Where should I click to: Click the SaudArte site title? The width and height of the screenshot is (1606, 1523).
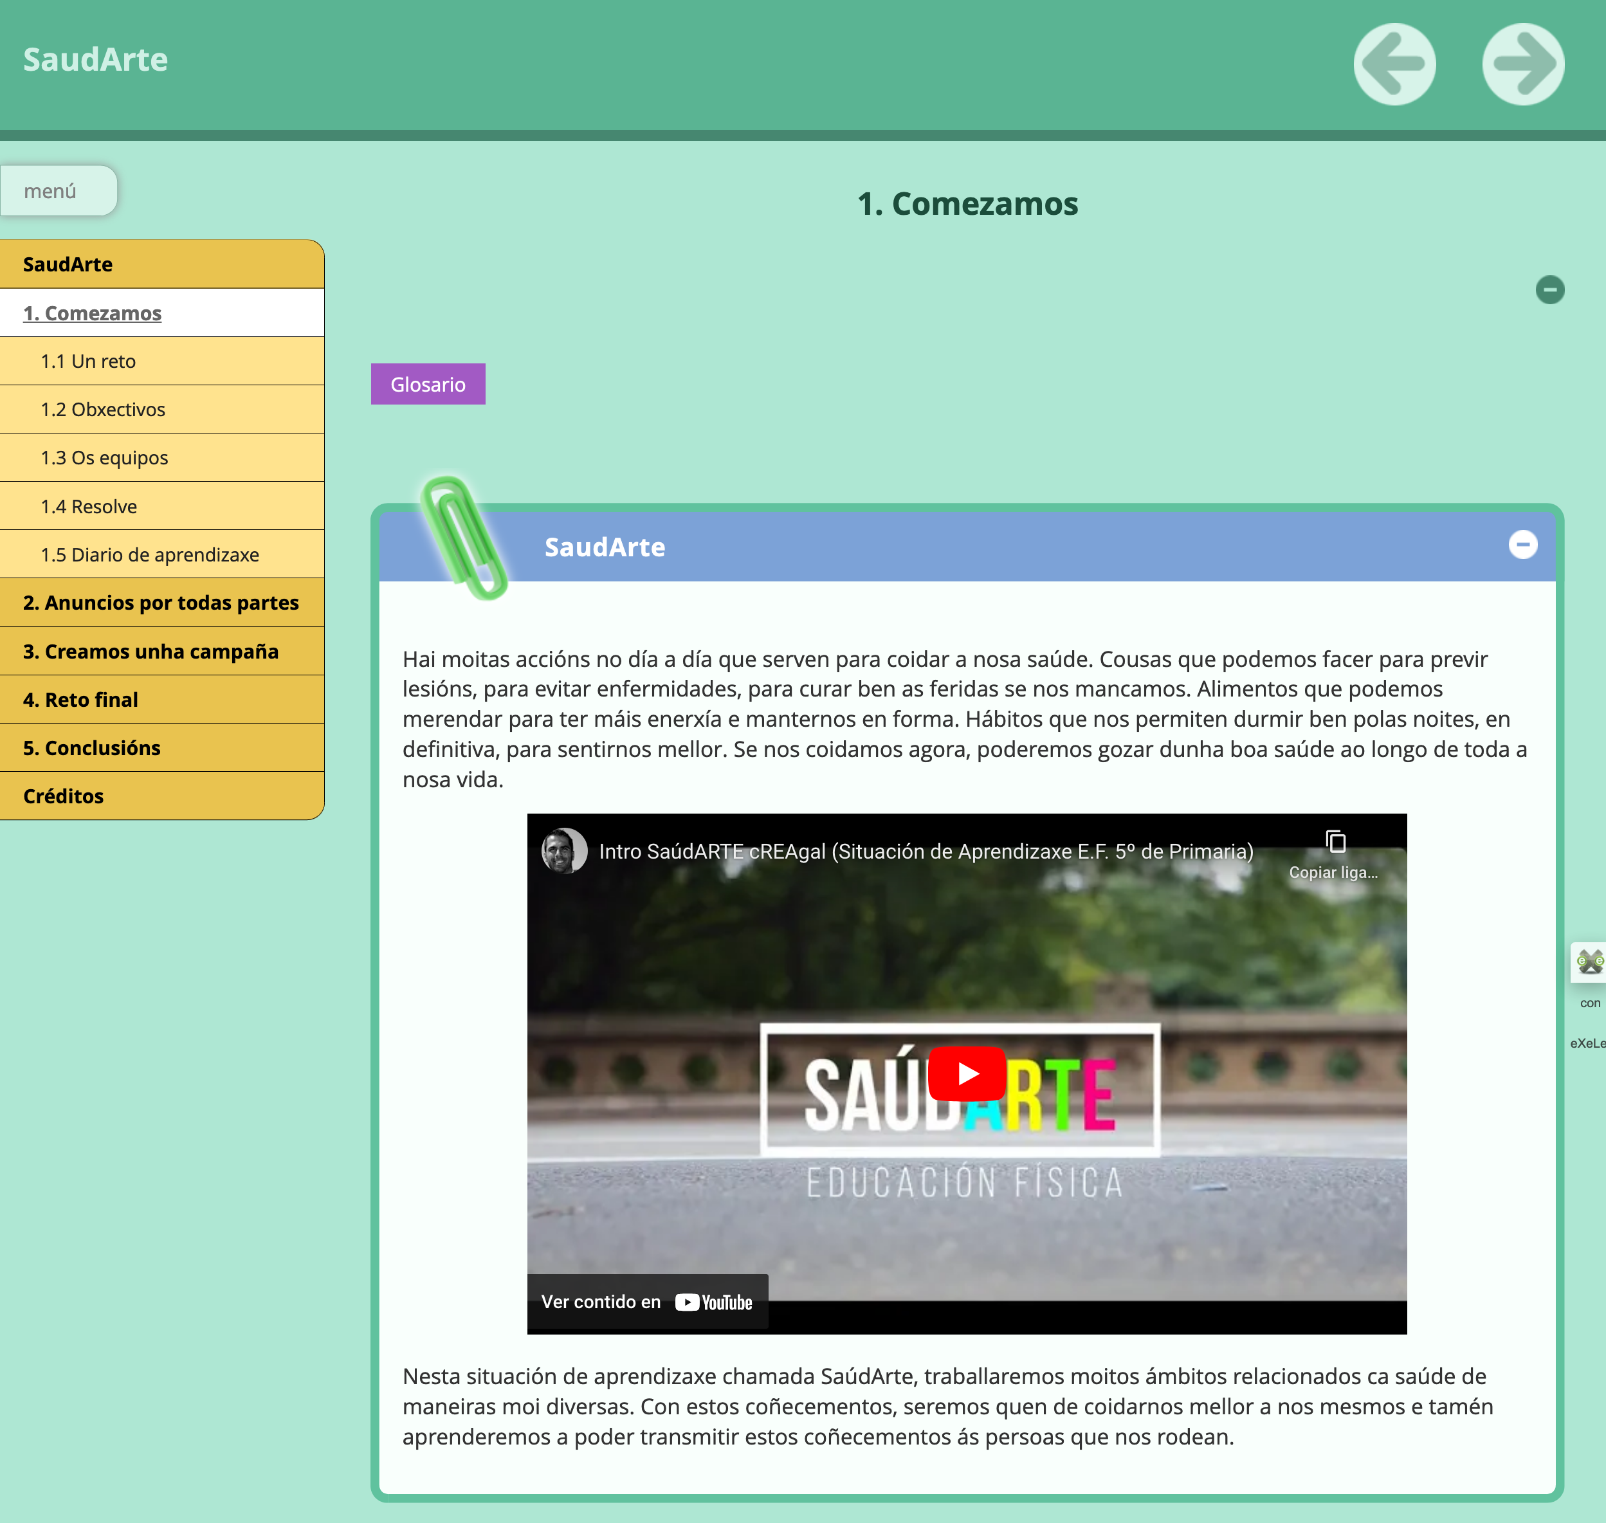tap(96, 59)
